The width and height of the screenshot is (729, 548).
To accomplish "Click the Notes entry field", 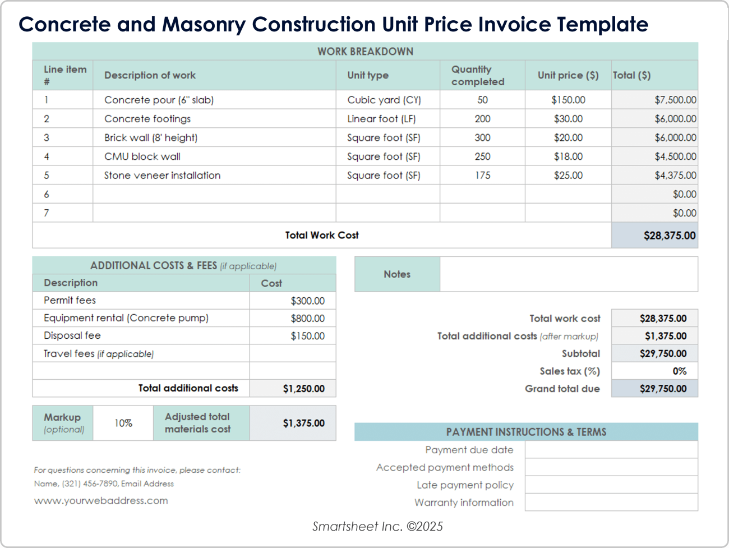I will 569,274.
